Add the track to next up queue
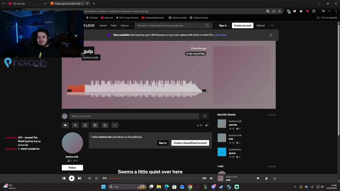340x191 pixels. [105, 125]
